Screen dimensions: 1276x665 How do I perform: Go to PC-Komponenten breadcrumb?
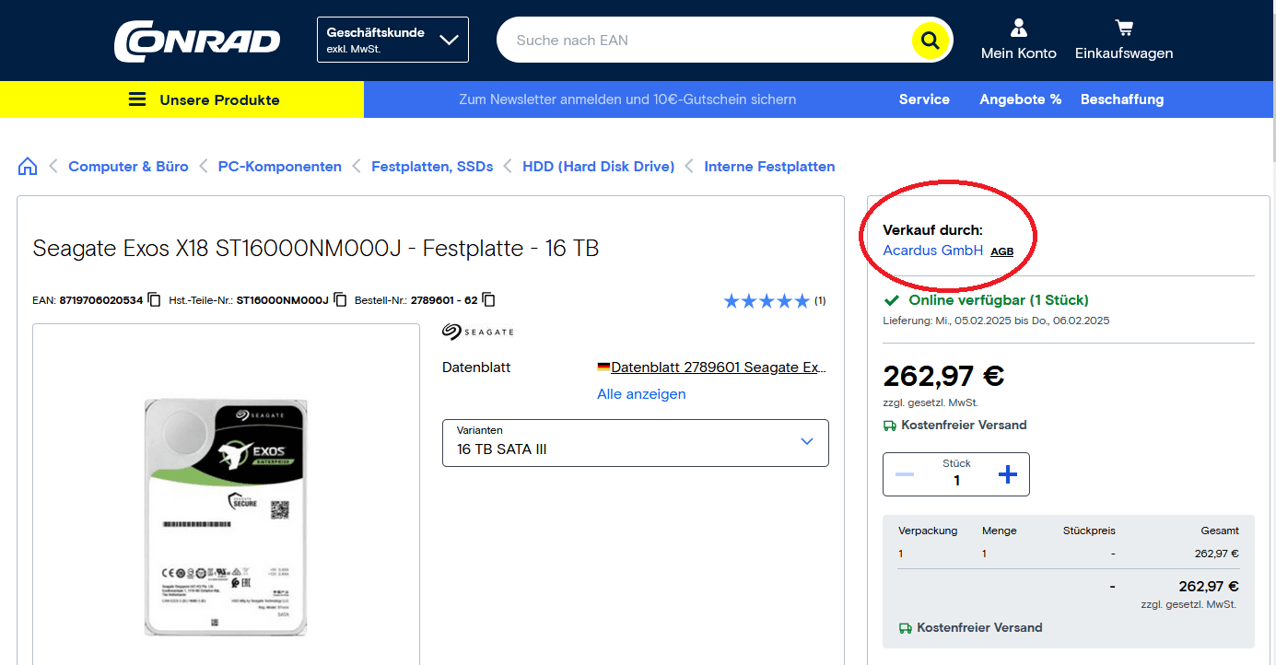pos(280,167)
